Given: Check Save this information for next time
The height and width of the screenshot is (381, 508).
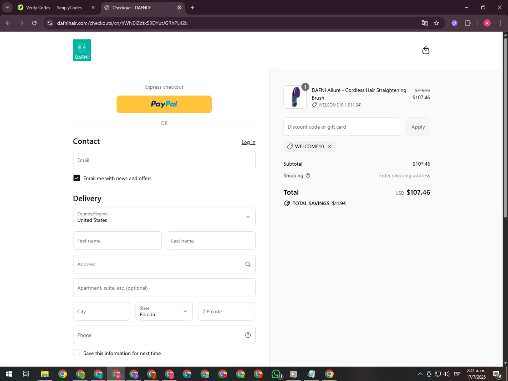Looking at the screenshot, I should [x=77, y=353].
